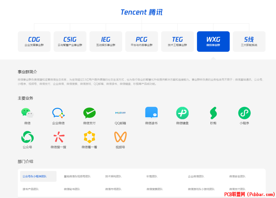The height and width of the screenshot is (198, 276).
Task: Click the 微信读书 blue book icon
Action: [x=151, y=113]
